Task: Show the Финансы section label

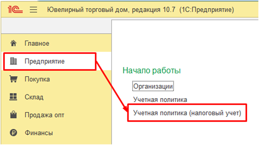Action: [x=39, y=133]
